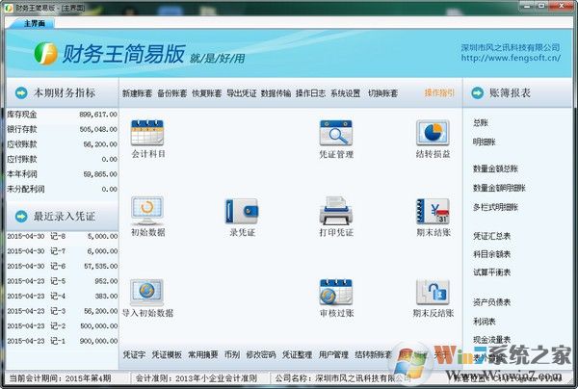Open 修改密码 in bottom toolbar

(x=261, y=354)
